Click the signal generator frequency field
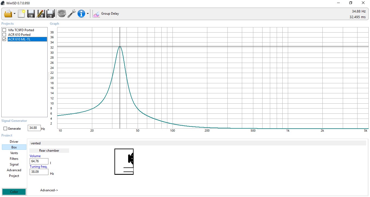The image size is (370, 197). coord(34,128)
